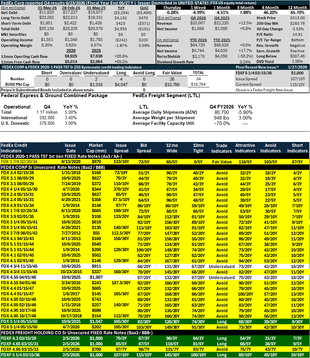The width and height of the screenshot is (310, 358).
Task: Select the Stock Price cell $313.00
Action: (297, 18)
